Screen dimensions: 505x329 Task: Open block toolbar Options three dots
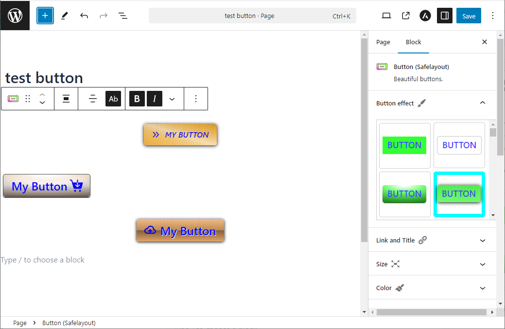pos(195,99)
